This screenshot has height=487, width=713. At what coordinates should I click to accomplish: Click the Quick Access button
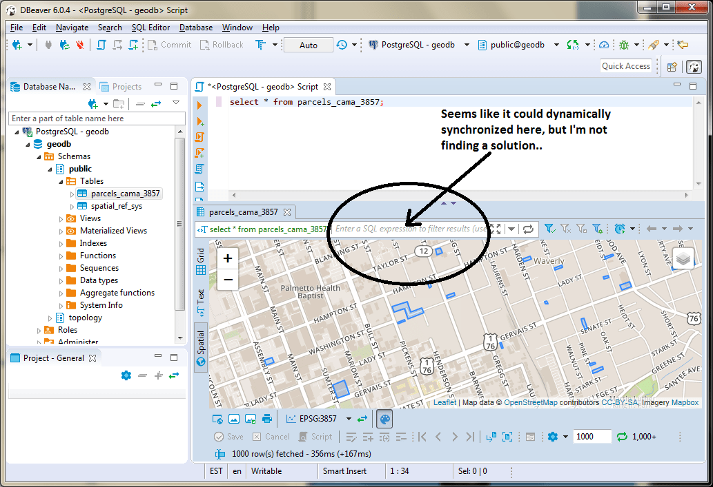[625, 66]
